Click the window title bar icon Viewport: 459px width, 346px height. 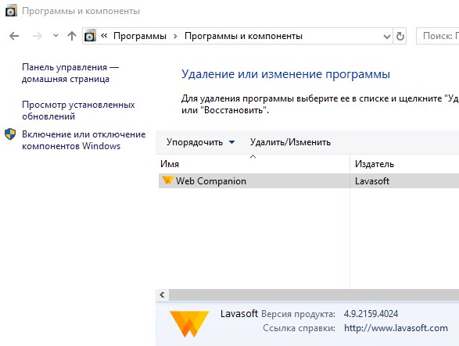click(12, 11)
